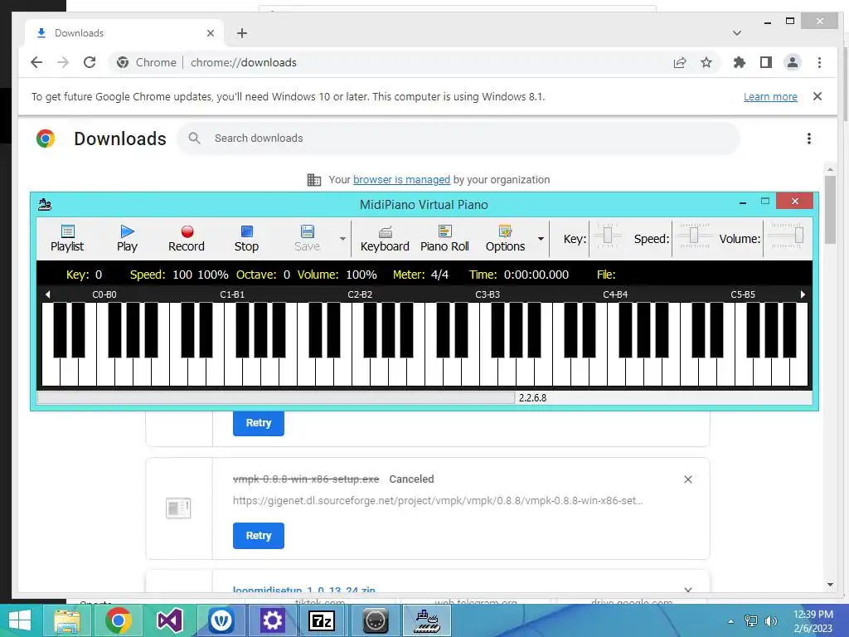Close the Downloads tab
849x637 pixels.
[x=211, y=33]
